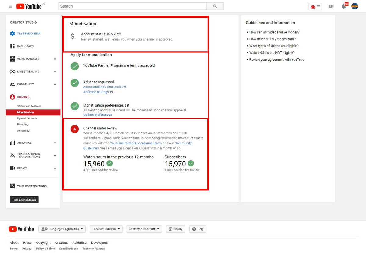This screenshot has width=366, height=258.
Task: Click the external link icon beside AdSense settings
Action: 111,92
